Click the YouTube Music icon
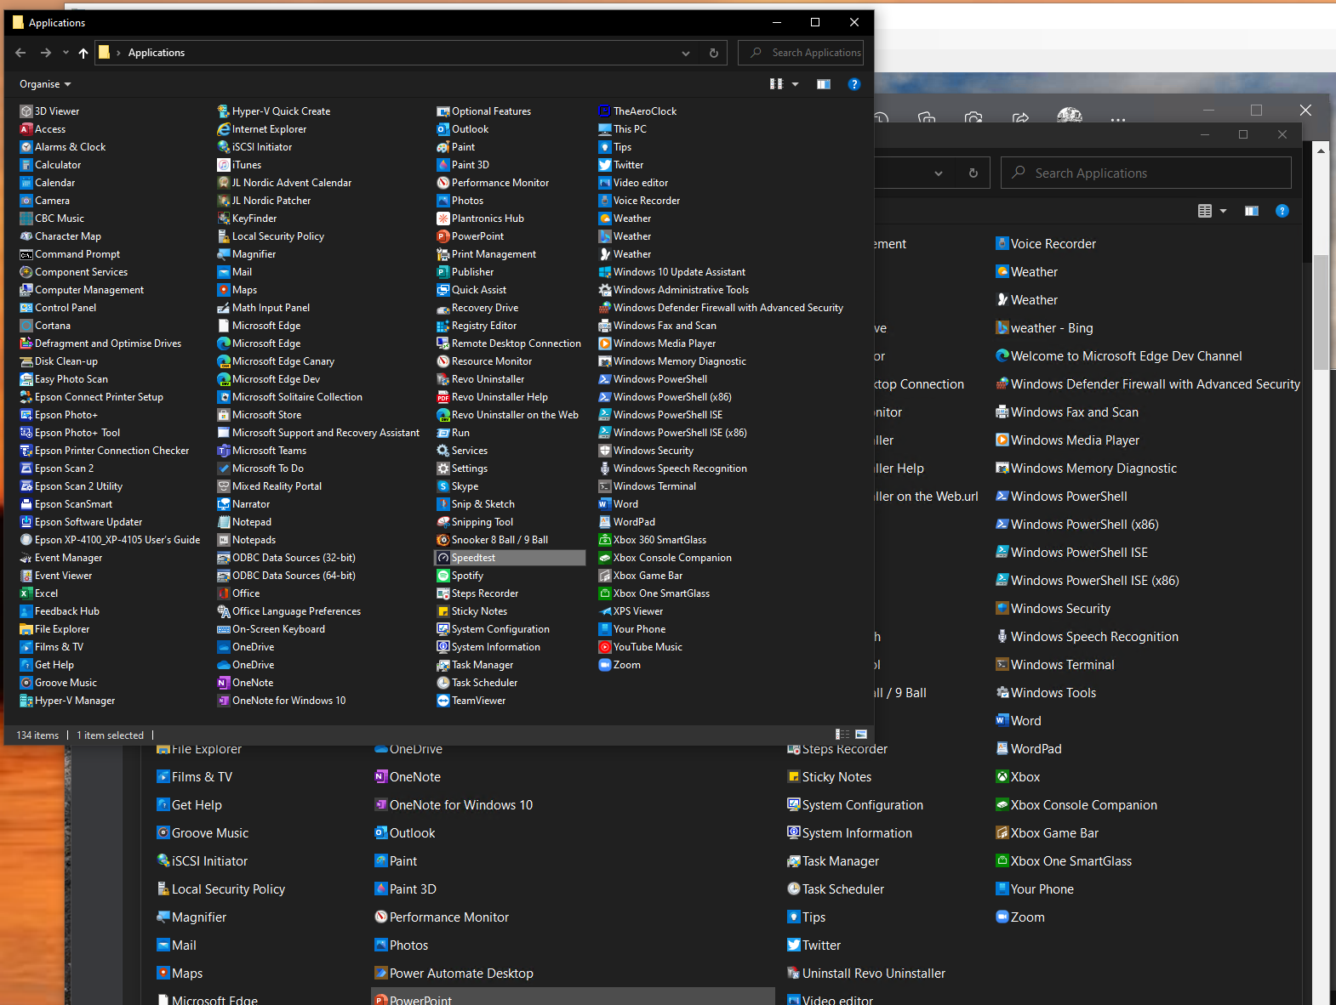Image resolution: width=1336 pixels, height=1005 pixels. coord(605,647)
